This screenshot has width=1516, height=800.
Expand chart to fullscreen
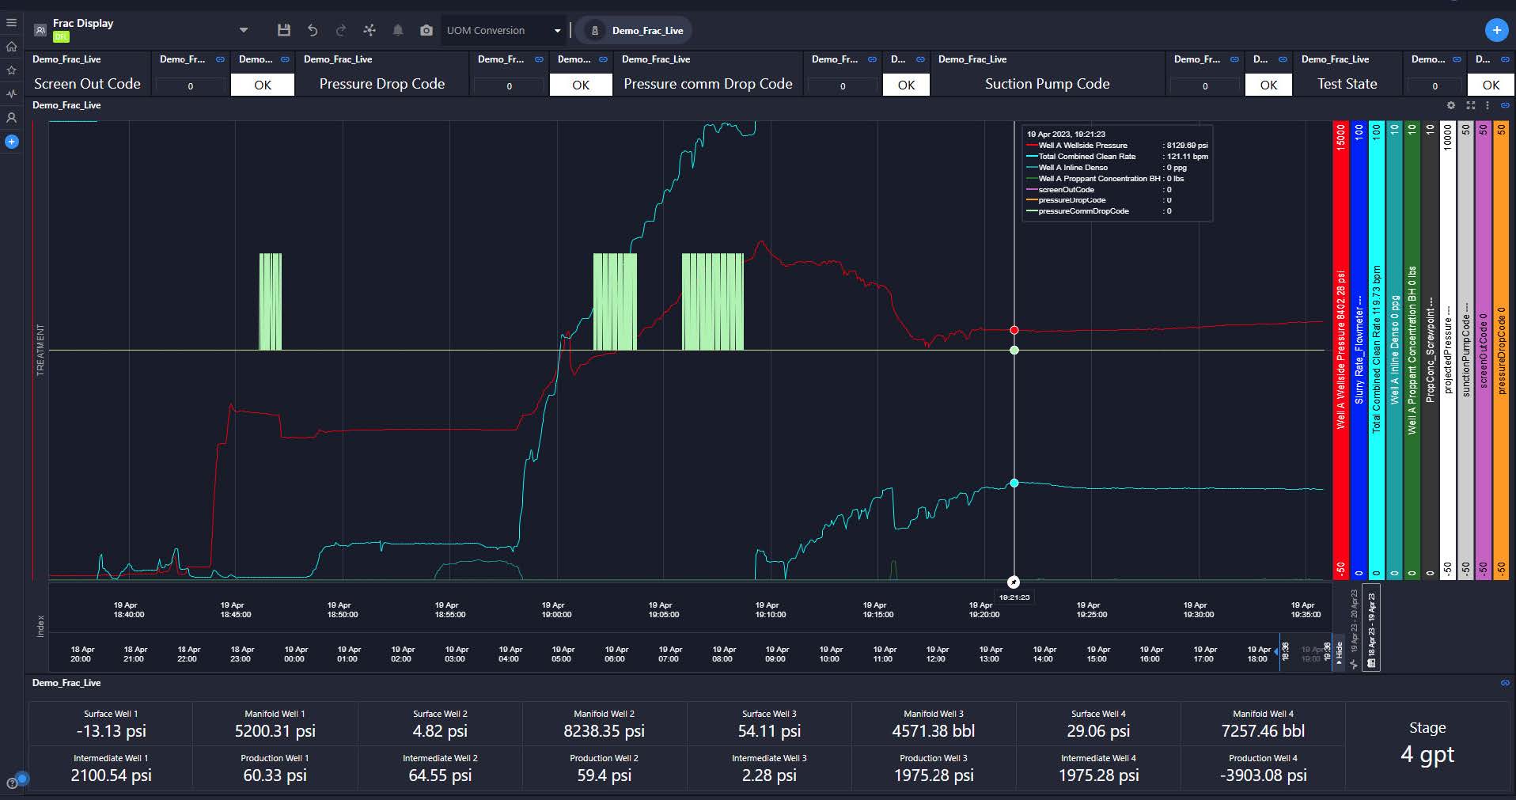click(1470, 105)
